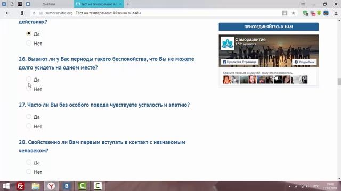Open a new browser tab
This screenshot has width=341, height=191.
pyautogui.click(x=128, y=4)
